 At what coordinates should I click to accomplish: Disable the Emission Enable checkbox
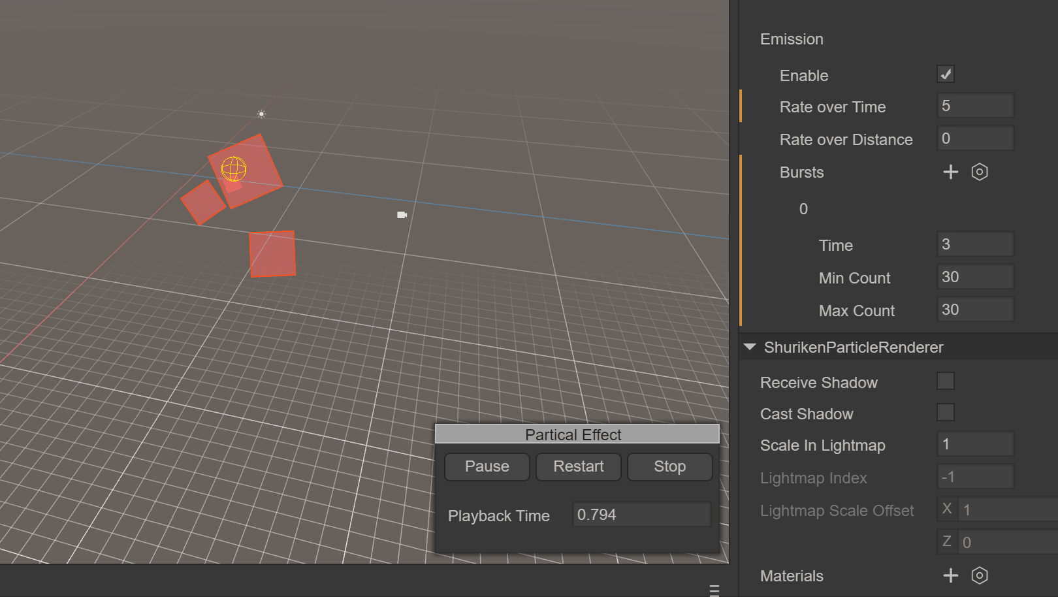(945, 74)
